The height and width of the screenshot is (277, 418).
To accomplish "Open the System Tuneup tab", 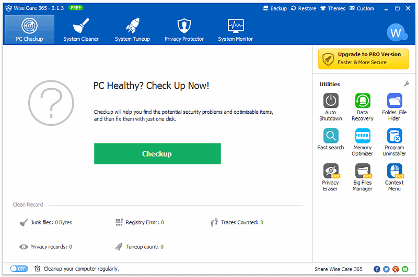I will (x=133, y=29).
